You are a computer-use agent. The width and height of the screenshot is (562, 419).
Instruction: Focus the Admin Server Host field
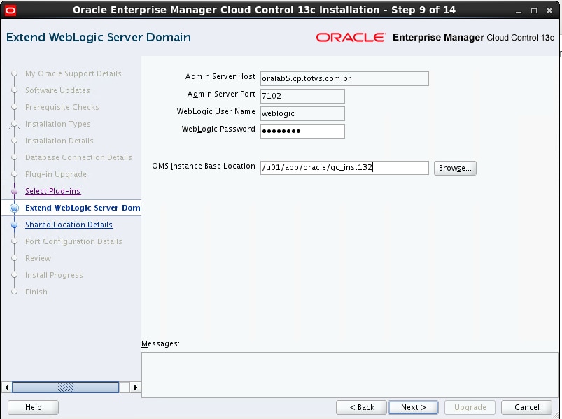tap(344, 78)
